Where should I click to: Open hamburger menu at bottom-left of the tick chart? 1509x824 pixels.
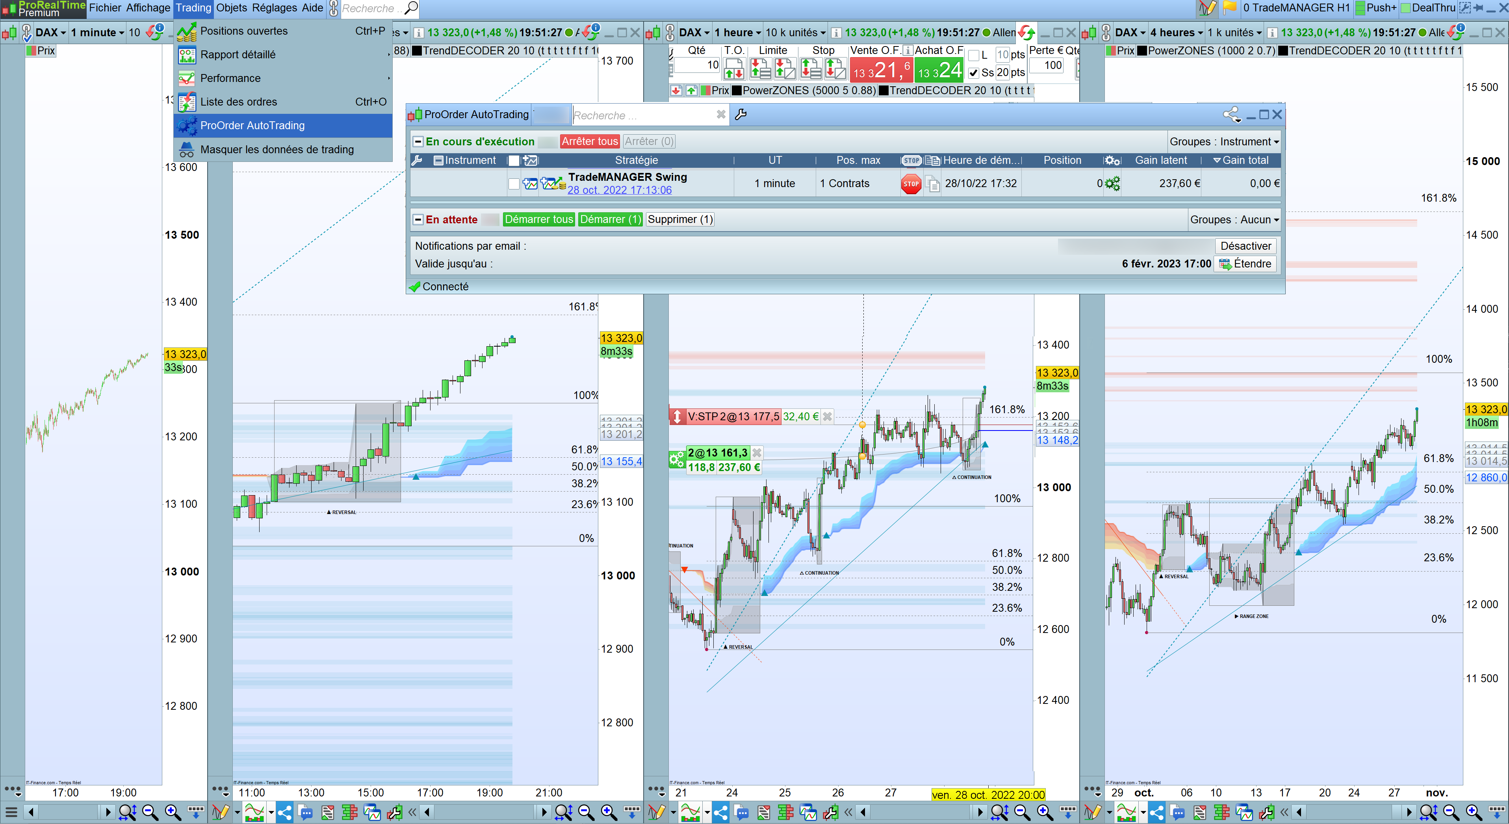coord(11,812)
